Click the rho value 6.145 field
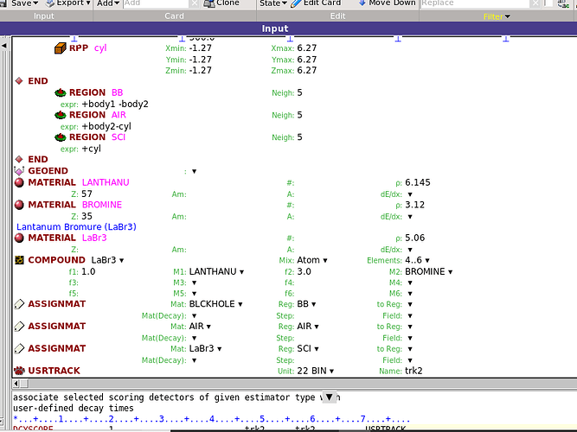This screenshot has width=577, height=432. point(417,183)
